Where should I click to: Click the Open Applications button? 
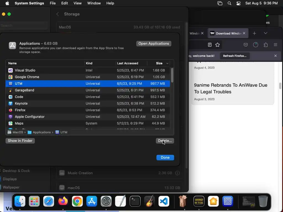[154, 43]
